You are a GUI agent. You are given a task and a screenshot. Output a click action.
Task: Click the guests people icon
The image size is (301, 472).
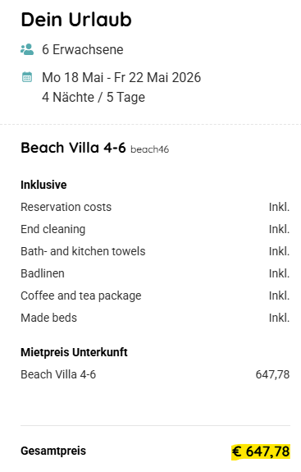pos(27,49)
